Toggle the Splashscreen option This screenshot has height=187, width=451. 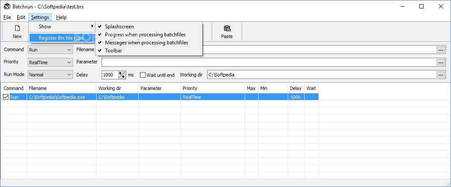(x=149, y=27)
